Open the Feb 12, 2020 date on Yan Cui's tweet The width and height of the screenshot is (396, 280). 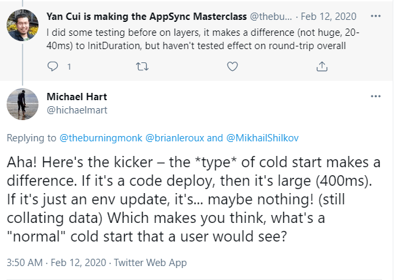[328, 17]
